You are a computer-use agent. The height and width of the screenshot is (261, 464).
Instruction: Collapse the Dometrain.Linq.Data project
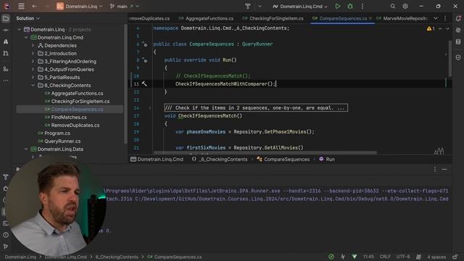(26, 149)
